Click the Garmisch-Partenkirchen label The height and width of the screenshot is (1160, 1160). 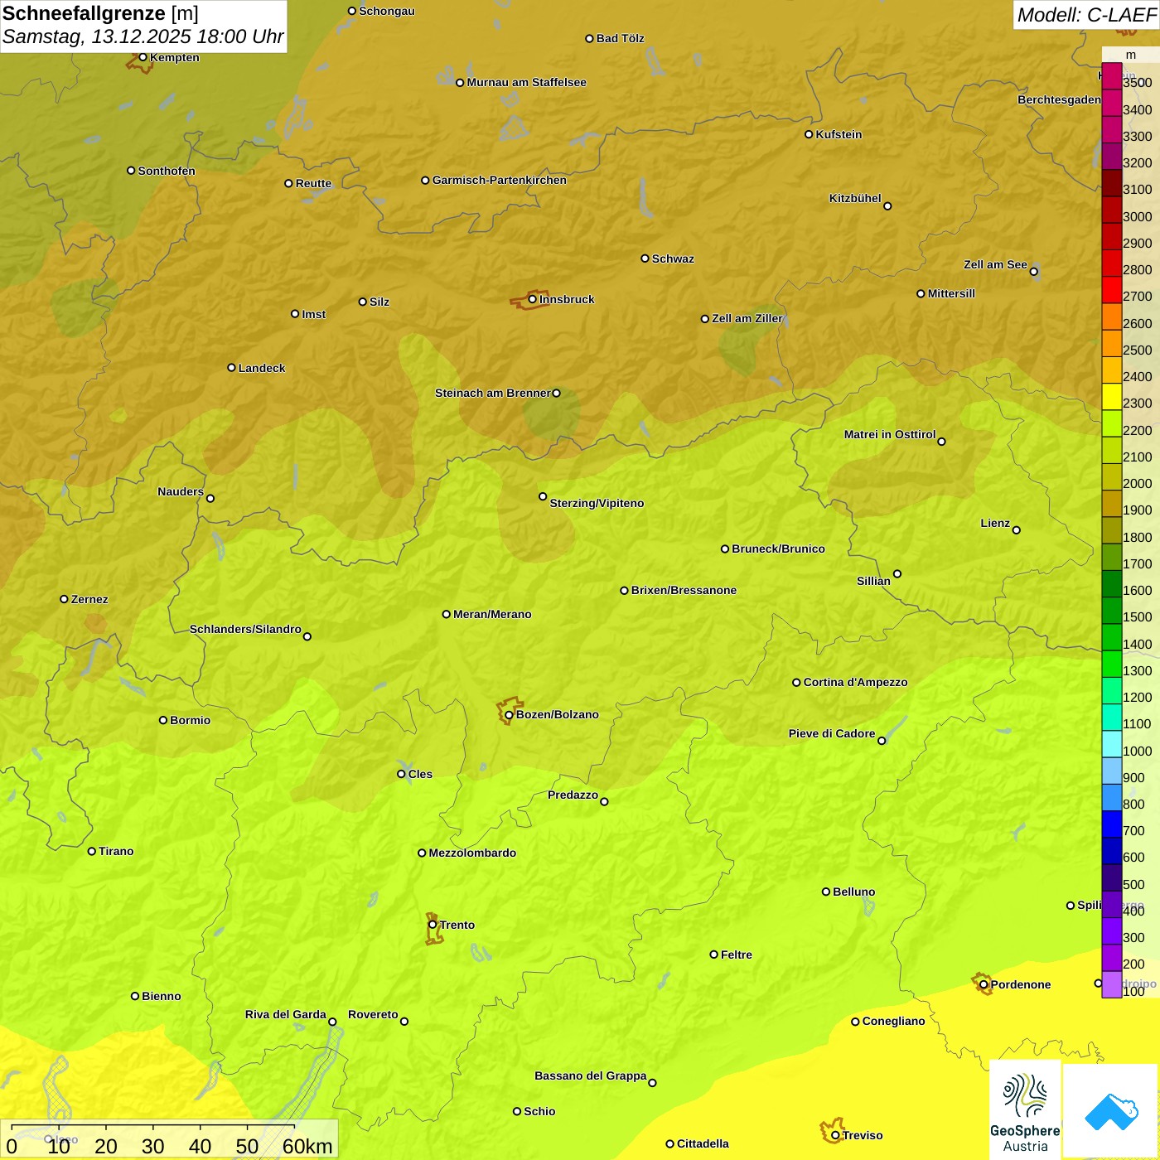click(x=500, y=180)
